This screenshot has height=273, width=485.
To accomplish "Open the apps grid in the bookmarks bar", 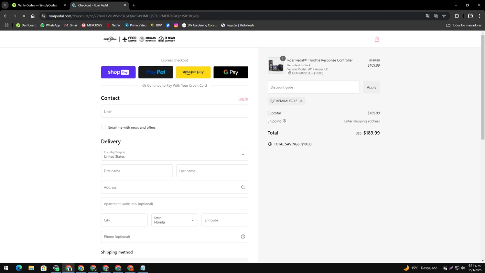I will click(x=6, y=25).
